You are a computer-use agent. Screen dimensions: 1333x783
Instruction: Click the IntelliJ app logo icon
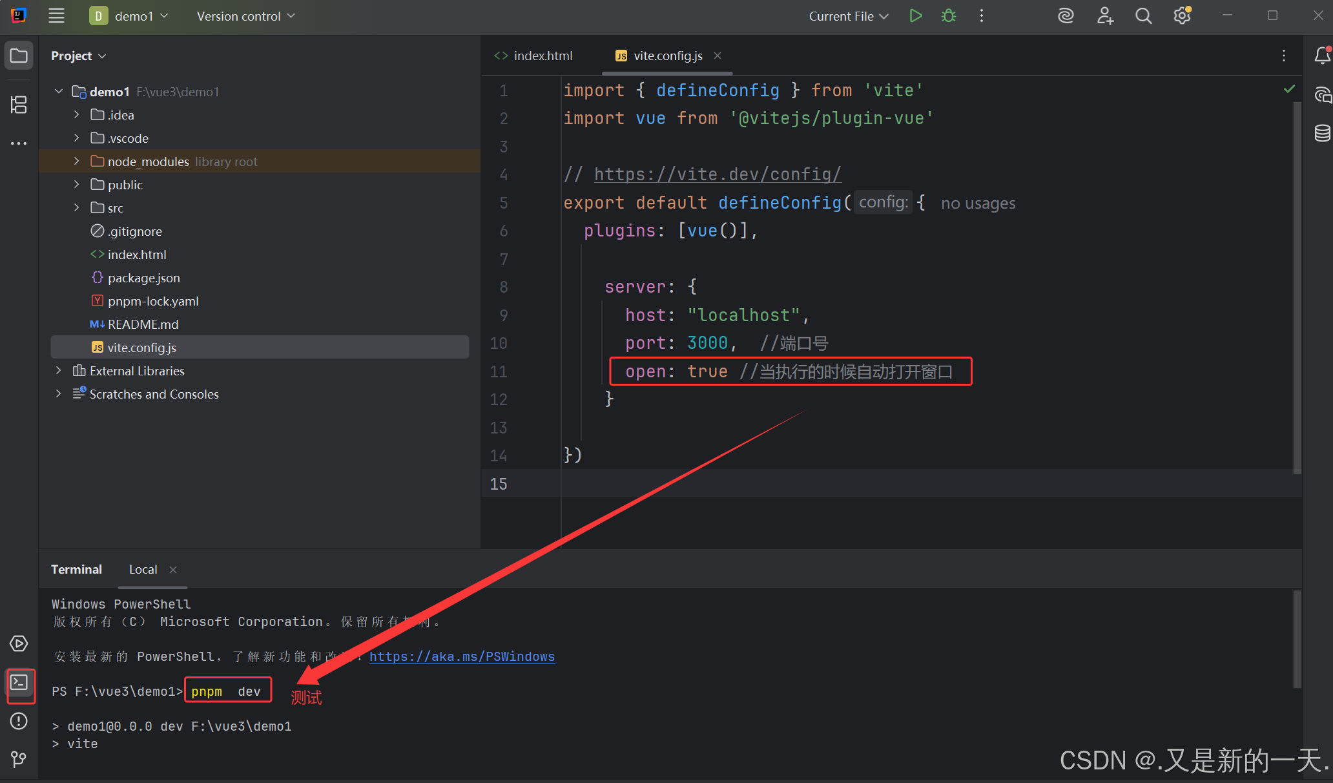click(19, 16)
